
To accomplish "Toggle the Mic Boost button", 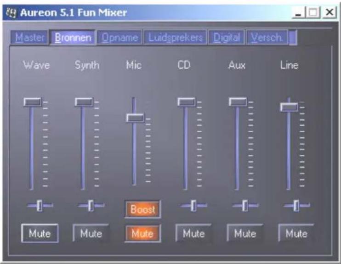I will point(142,209).
